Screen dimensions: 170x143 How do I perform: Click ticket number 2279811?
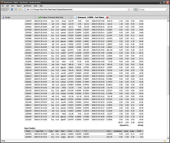[28, 65]
